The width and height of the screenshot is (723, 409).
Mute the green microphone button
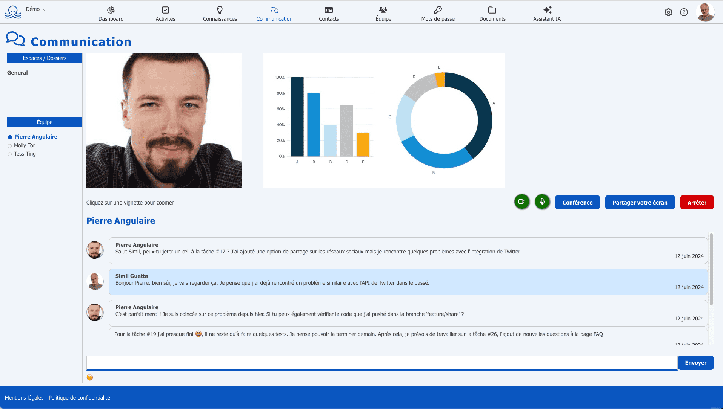pos(542,202)
